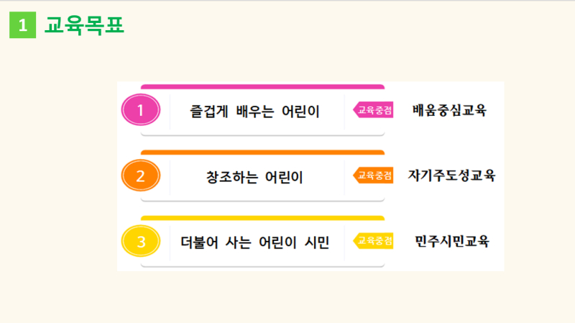Click the orange bar above second goal
This screenshot has height=323, width=575.
coord(262,153)
